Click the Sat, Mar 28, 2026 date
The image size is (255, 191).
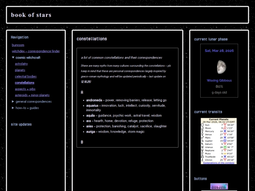[x=219, y=50]
